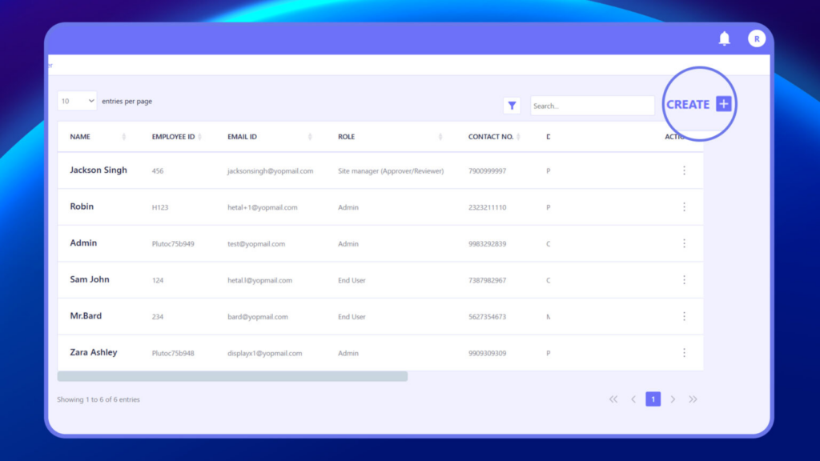
Task: Go to previous page of results
Action: coord(633,399)
